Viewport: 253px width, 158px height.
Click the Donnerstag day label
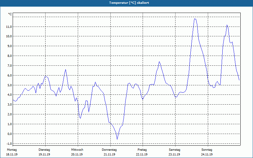tap(109, 150)
